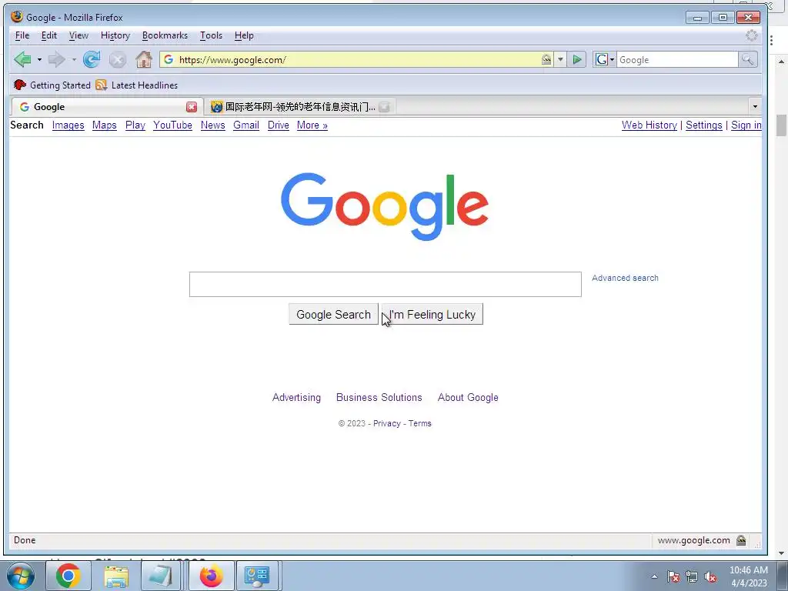788x591 pixels.
Task: Show hidden system tray icons arrow
Action: 654,576
